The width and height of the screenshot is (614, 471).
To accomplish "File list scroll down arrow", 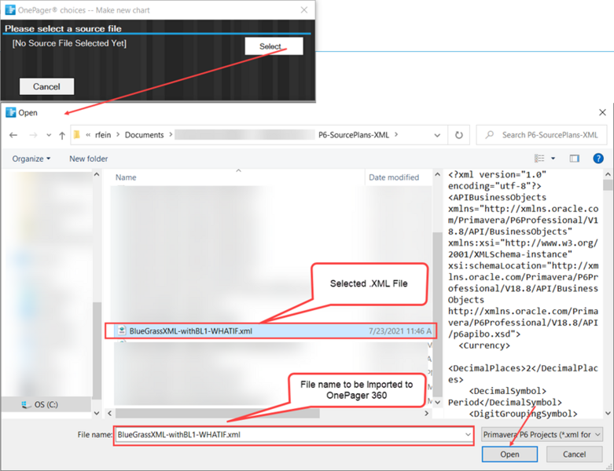I will 437,402.
